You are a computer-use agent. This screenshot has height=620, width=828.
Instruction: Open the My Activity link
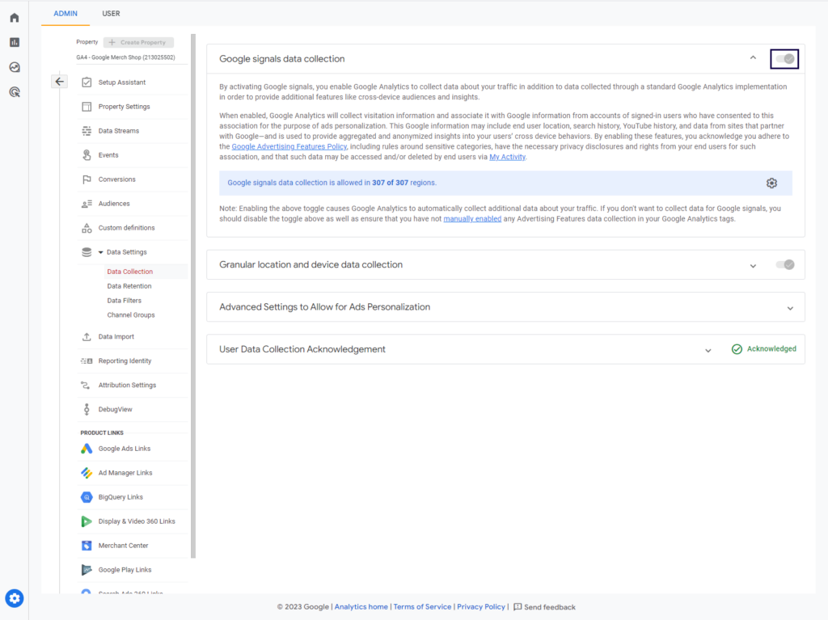[x=508, y=157]
